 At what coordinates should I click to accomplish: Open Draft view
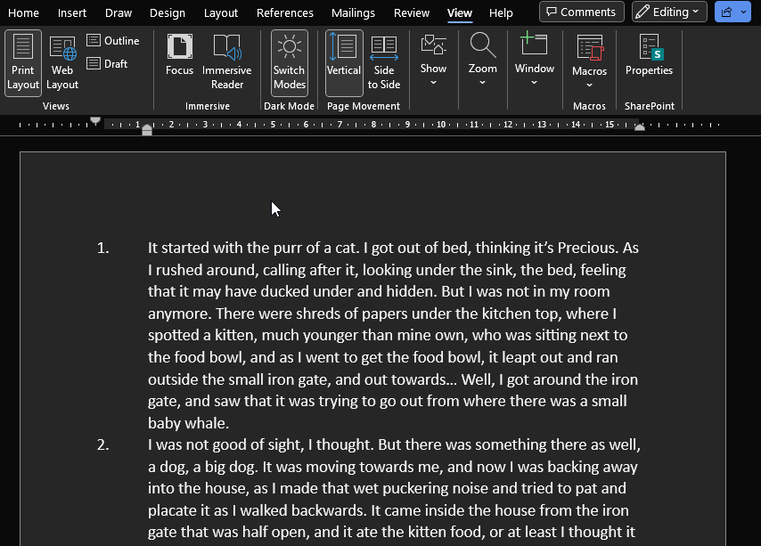pos(107,63)
